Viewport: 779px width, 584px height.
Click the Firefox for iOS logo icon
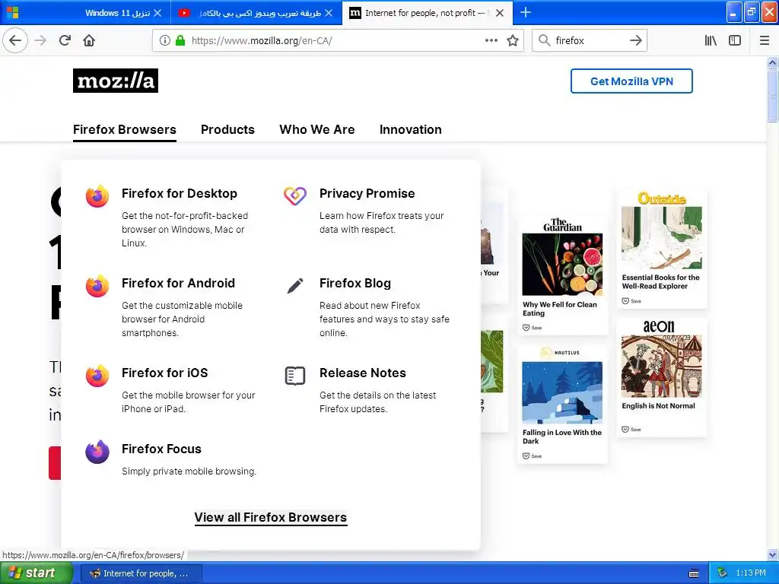coord(97,376)
